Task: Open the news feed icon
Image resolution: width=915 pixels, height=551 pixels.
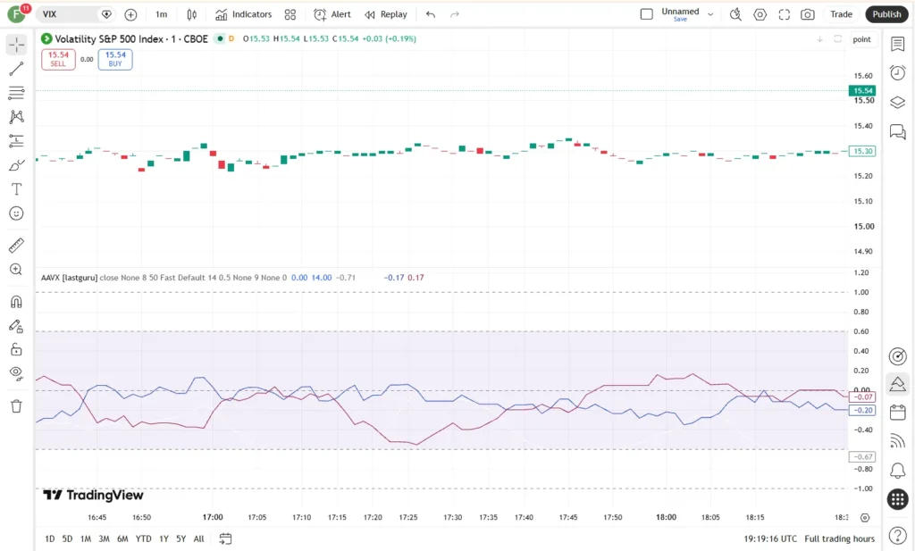Action: (x=897, y=441)
